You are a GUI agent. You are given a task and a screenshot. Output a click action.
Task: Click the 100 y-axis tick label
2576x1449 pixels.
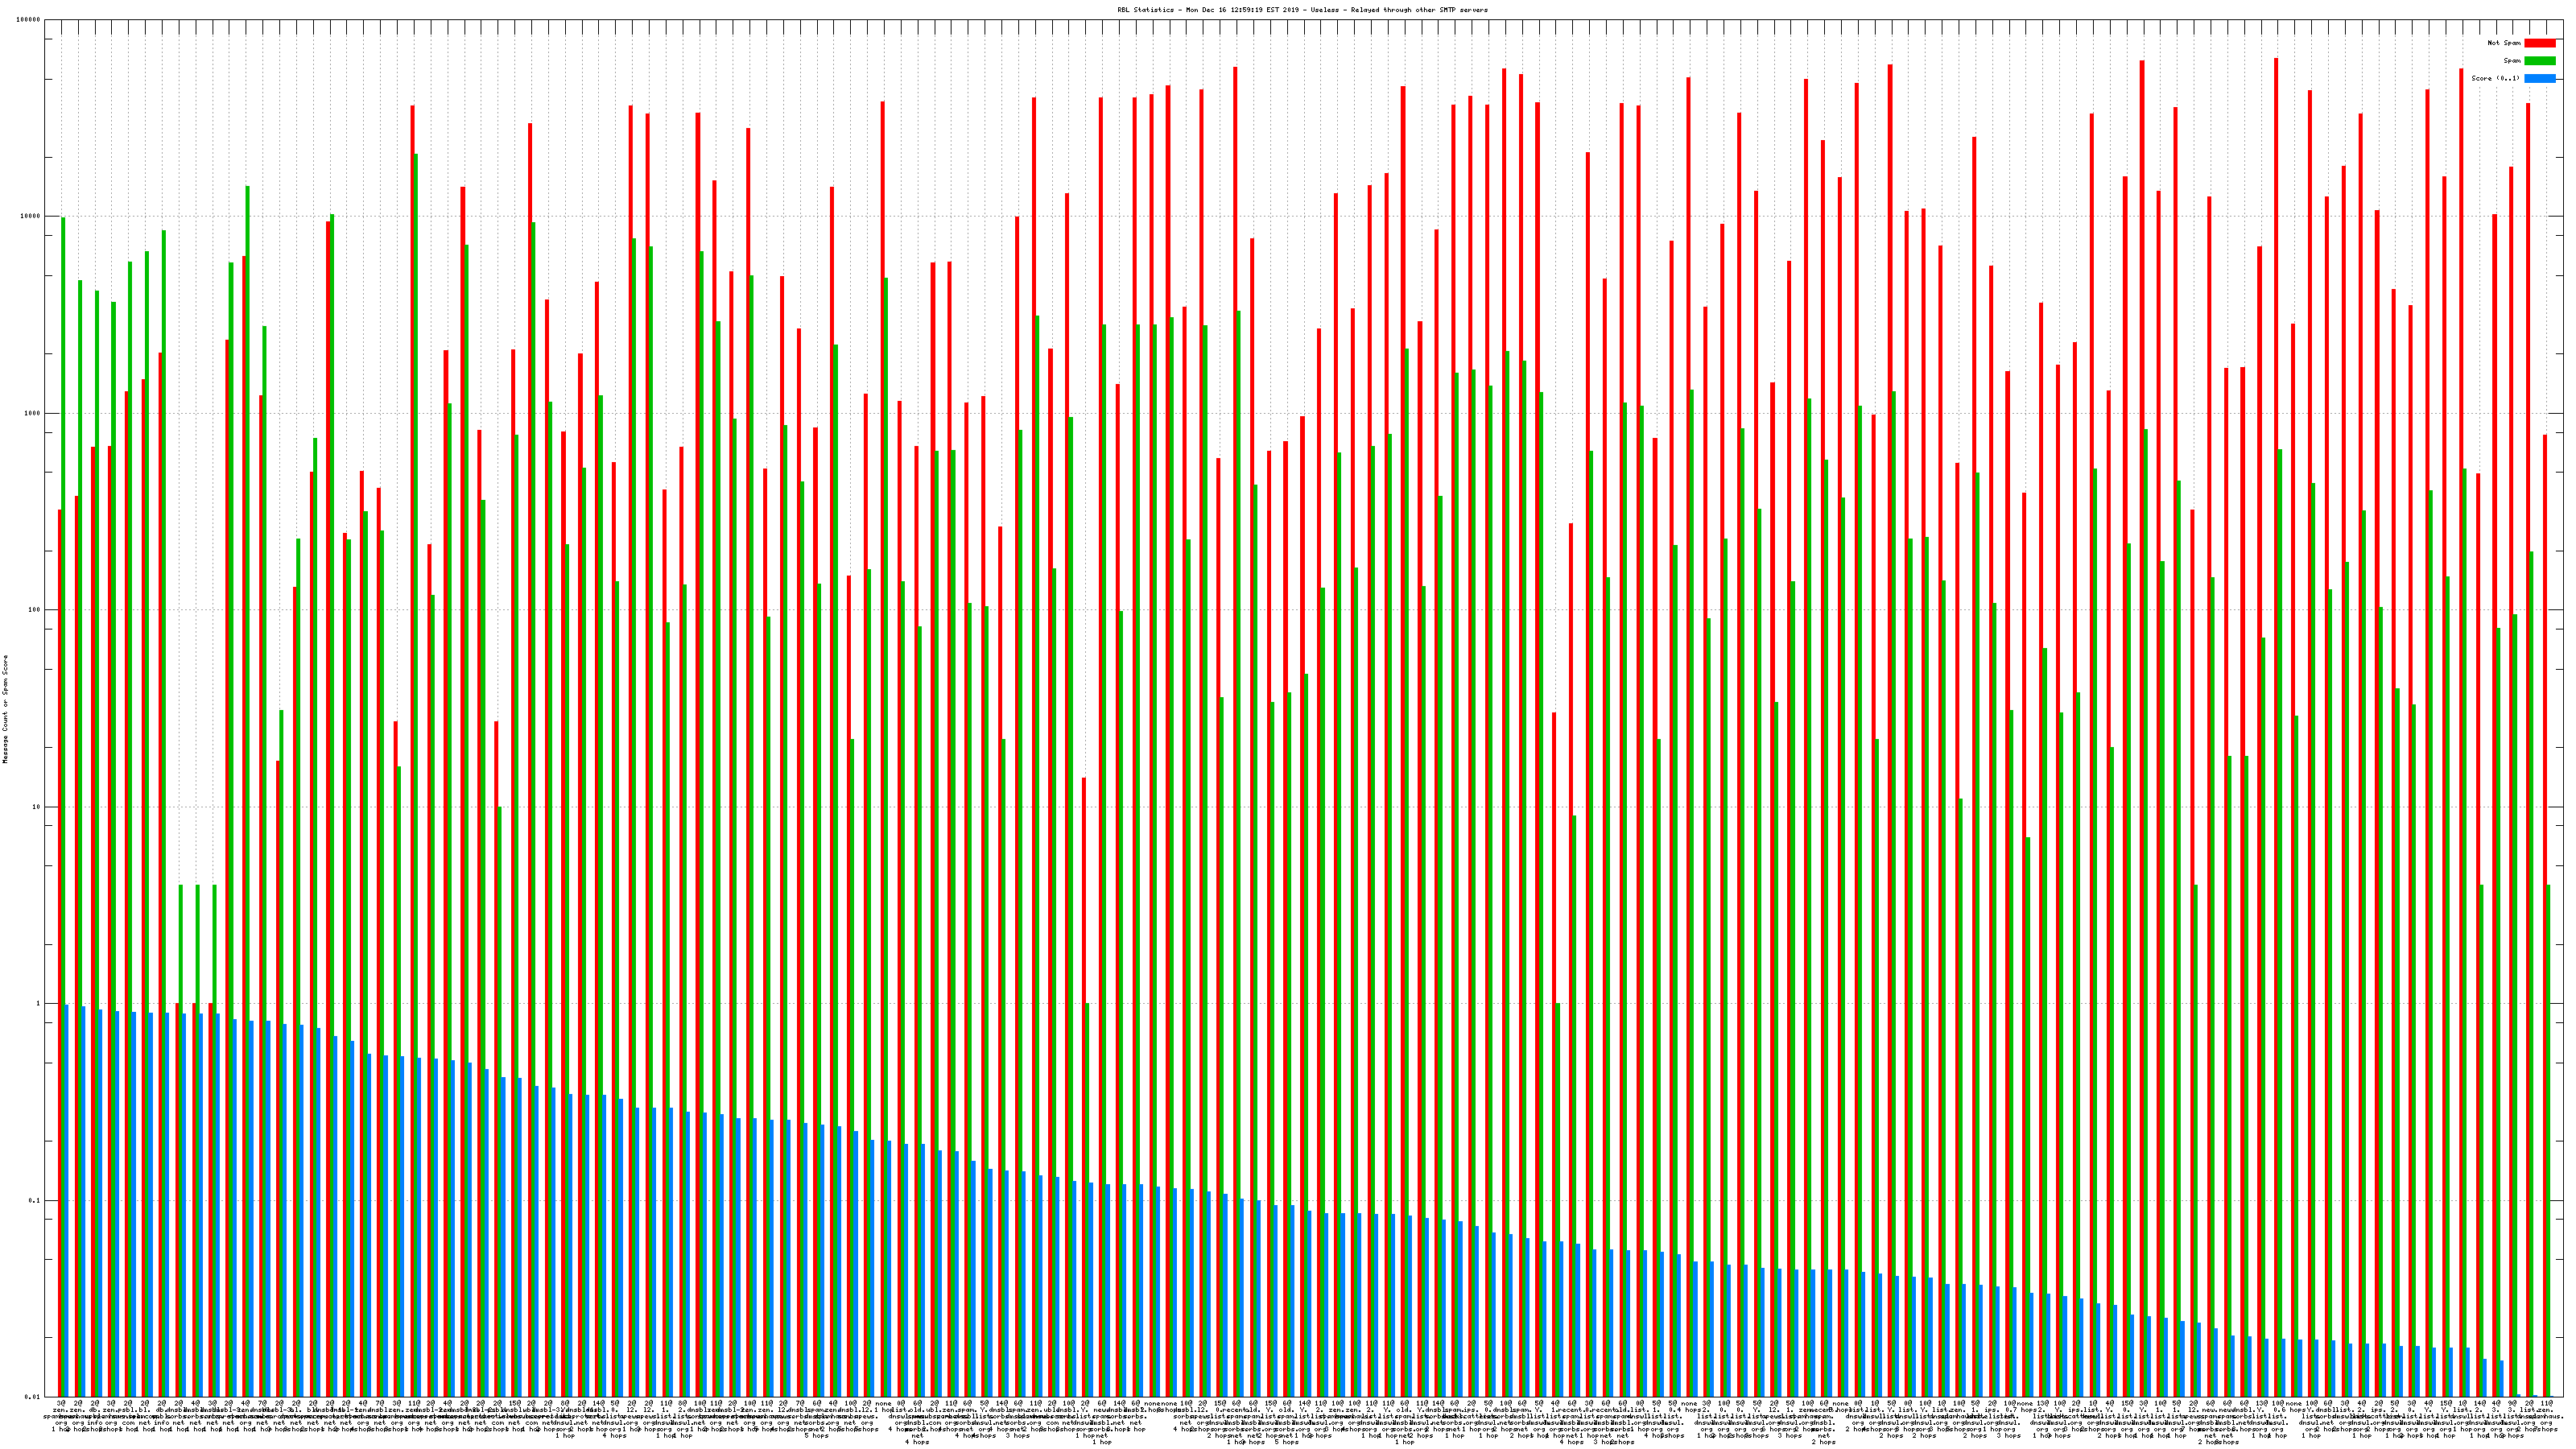tap(35, 610)
